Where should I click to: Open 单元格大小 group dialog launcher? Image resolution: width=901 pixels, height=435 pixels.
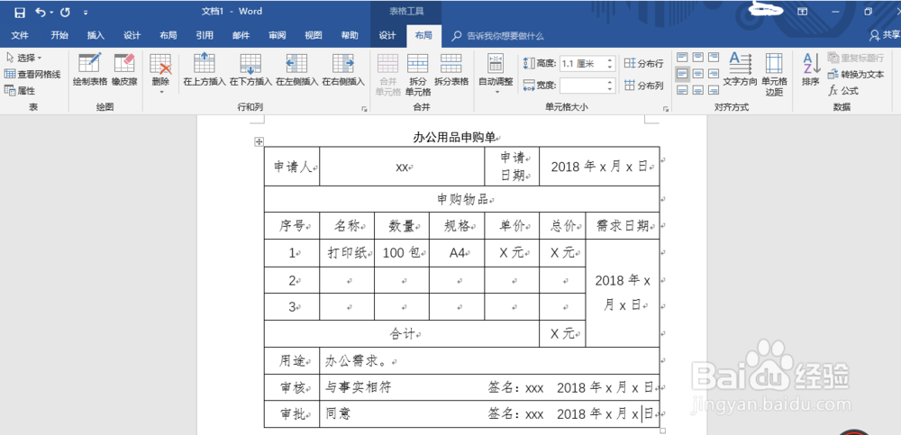(666, 109)
